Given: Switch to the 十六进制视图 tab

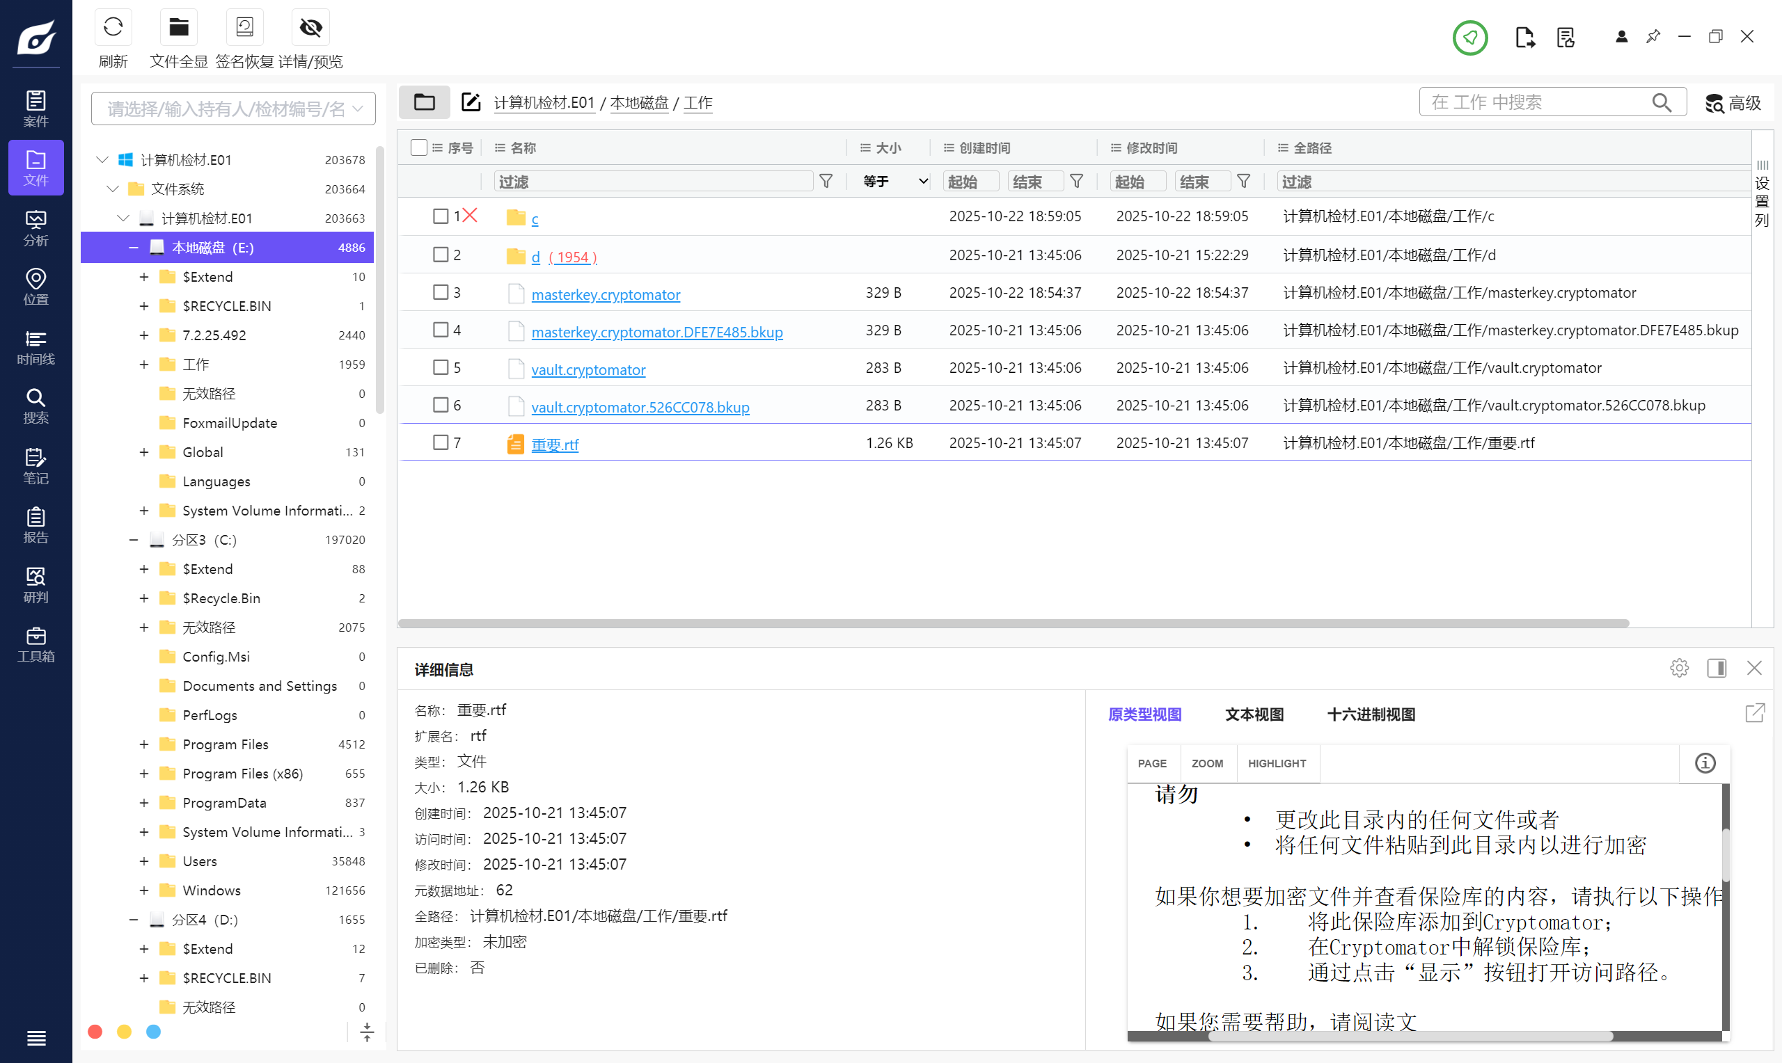Looking at the screenshot, I should [1370, 714].
